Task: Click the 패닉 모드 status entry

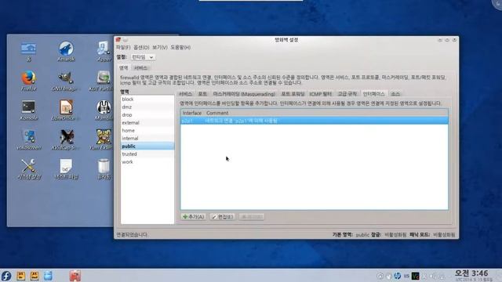Action: [432, 235]
